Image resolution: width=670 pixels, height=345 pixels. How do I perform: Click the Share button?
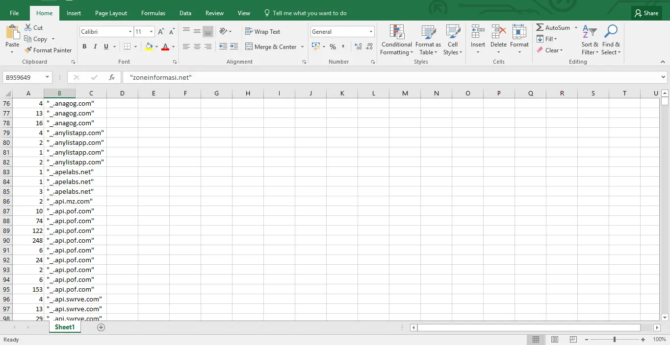click(646, 13)
